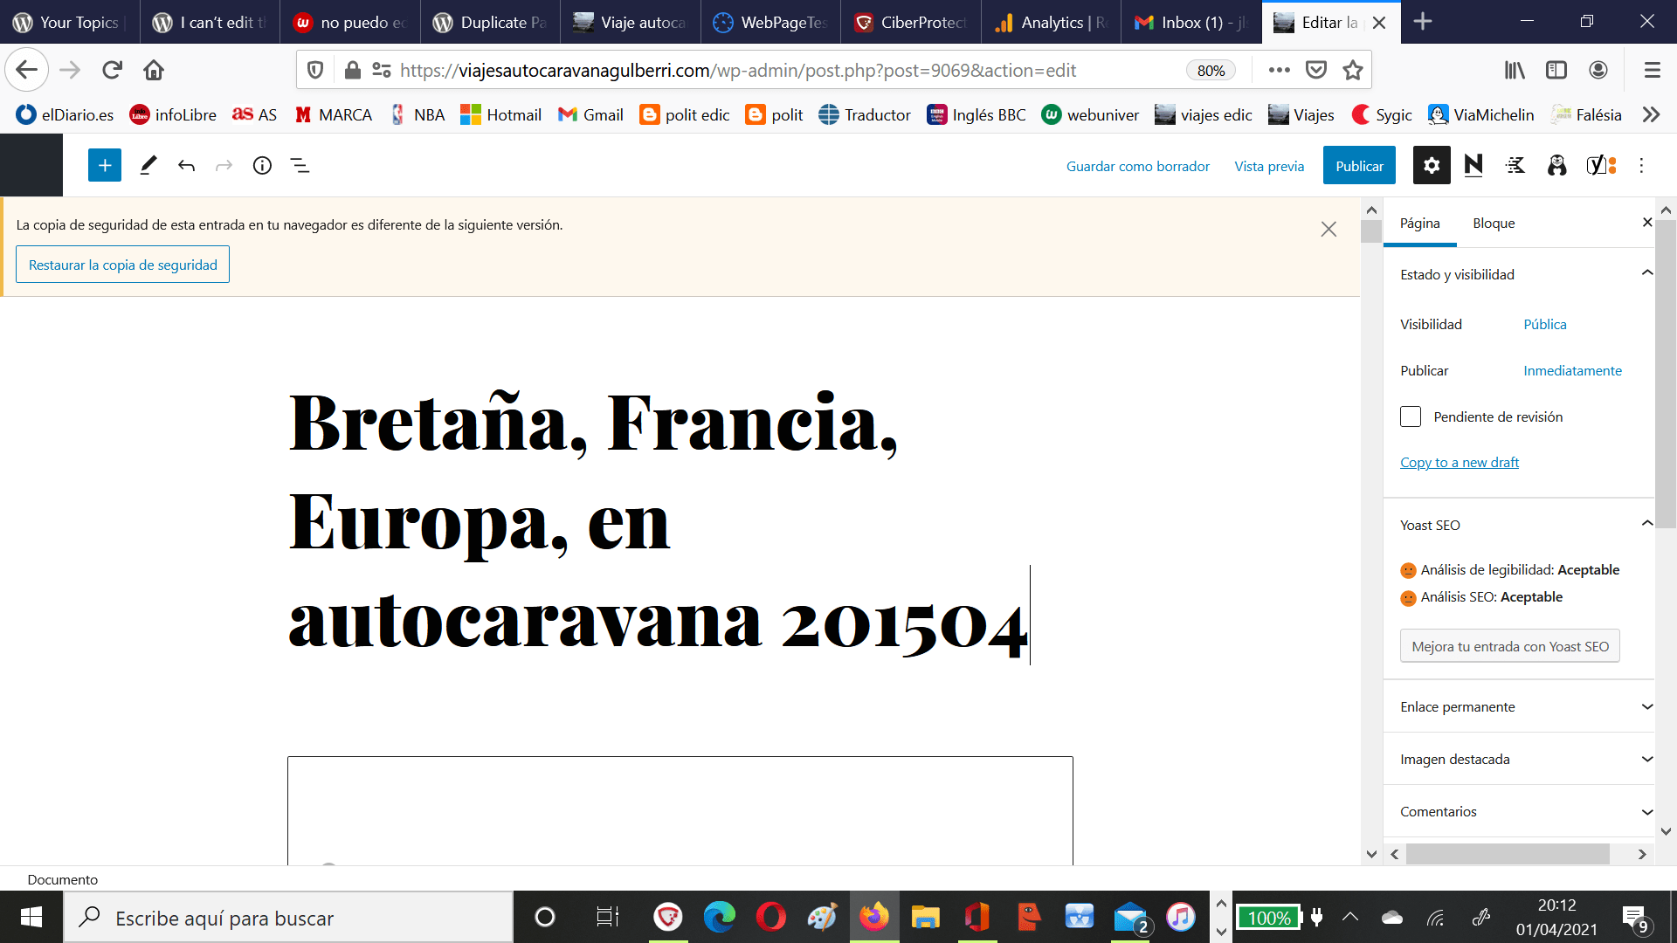Click Guardar como borrador
1677x943 pixels.
(x=1138, y=166)
